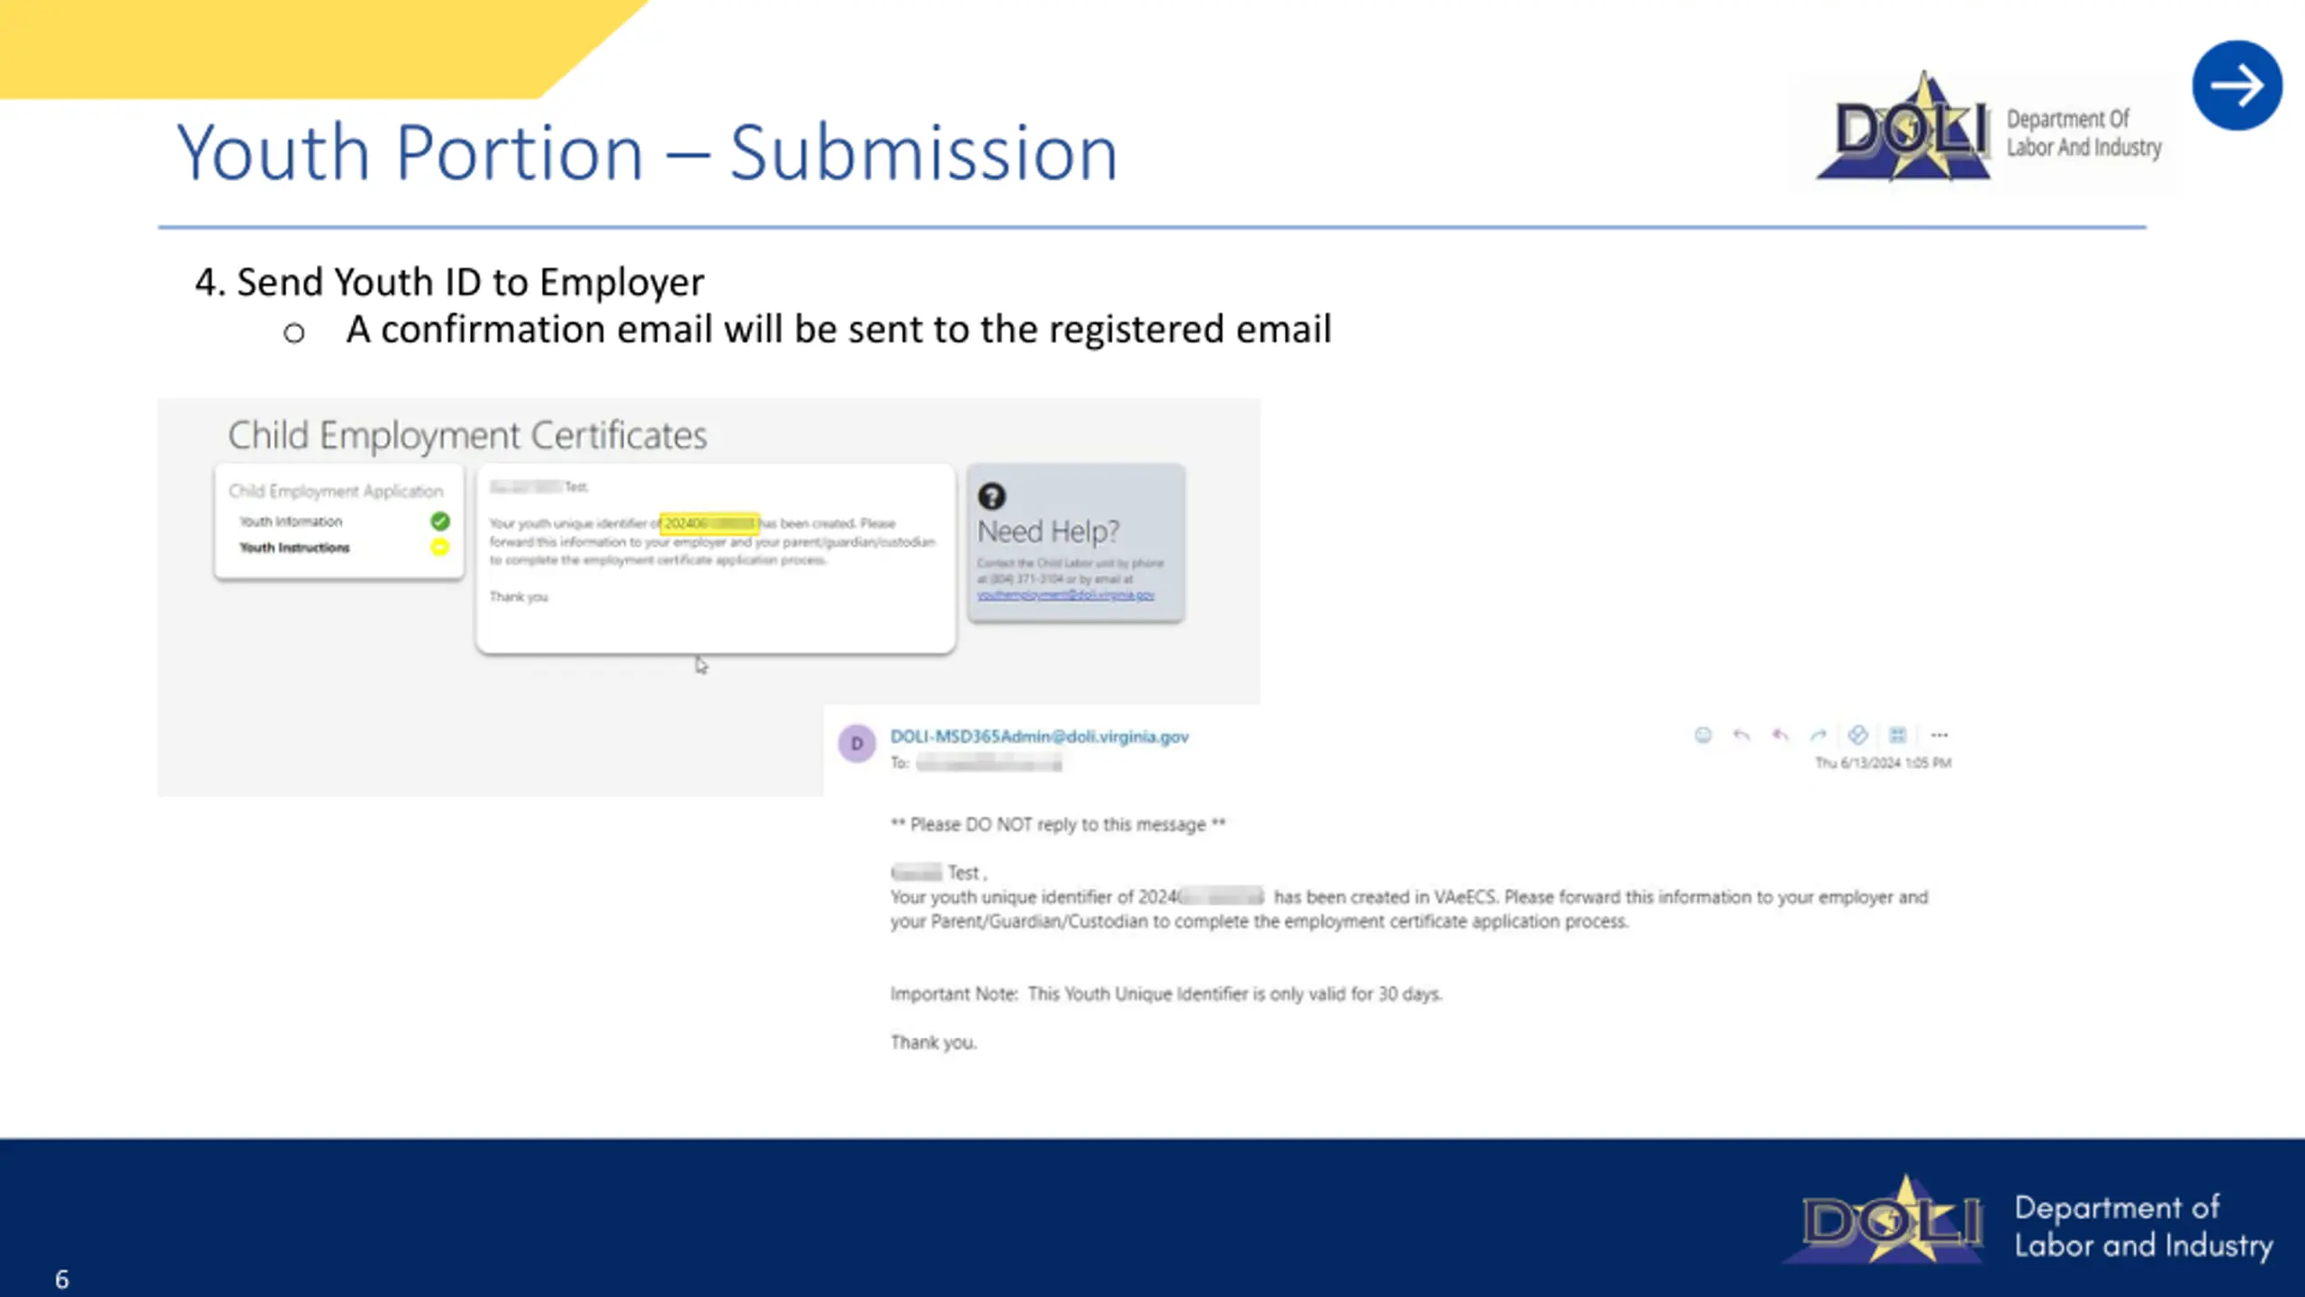React to the email with emoji icon
The image size is (2305, 1297).
point(1703,735)
